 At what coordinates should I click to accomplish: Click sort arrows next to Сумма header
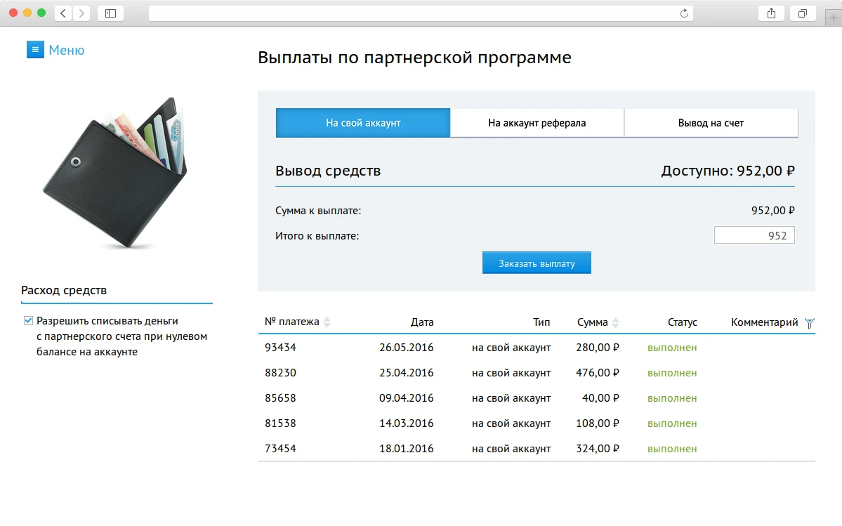tap(615, 322)
